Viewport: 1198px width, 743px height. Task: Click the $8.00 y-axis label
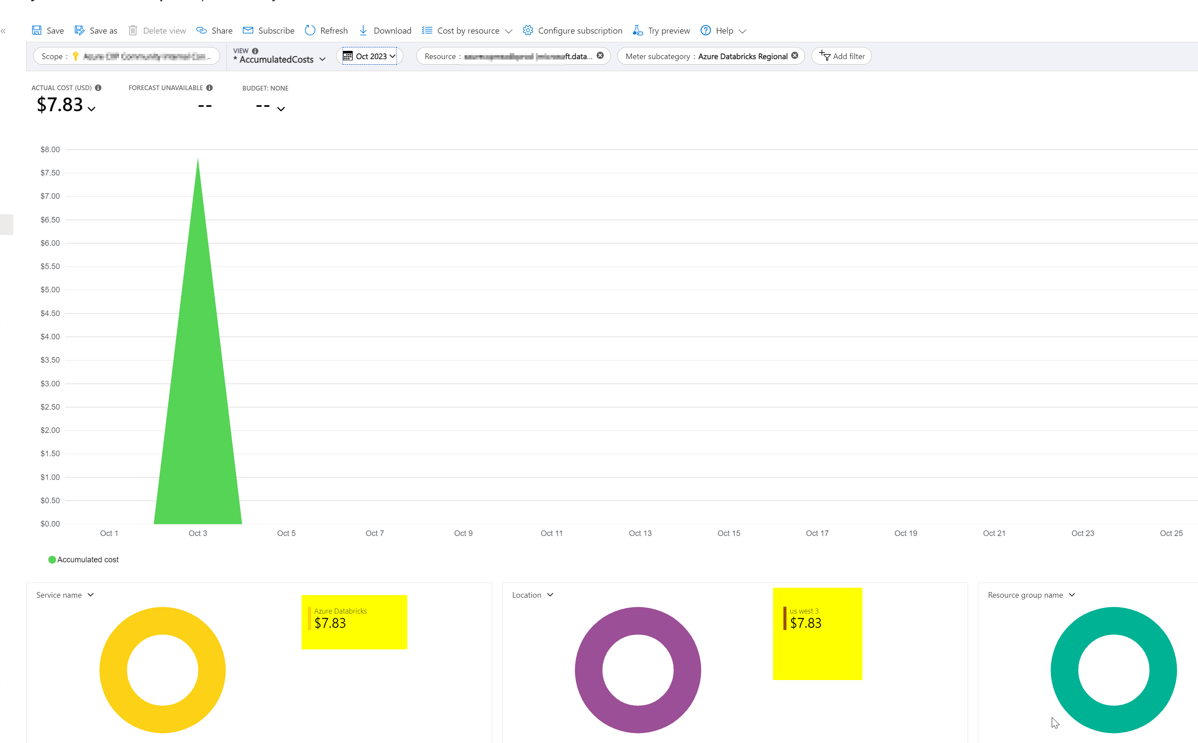tap(50, 149)
